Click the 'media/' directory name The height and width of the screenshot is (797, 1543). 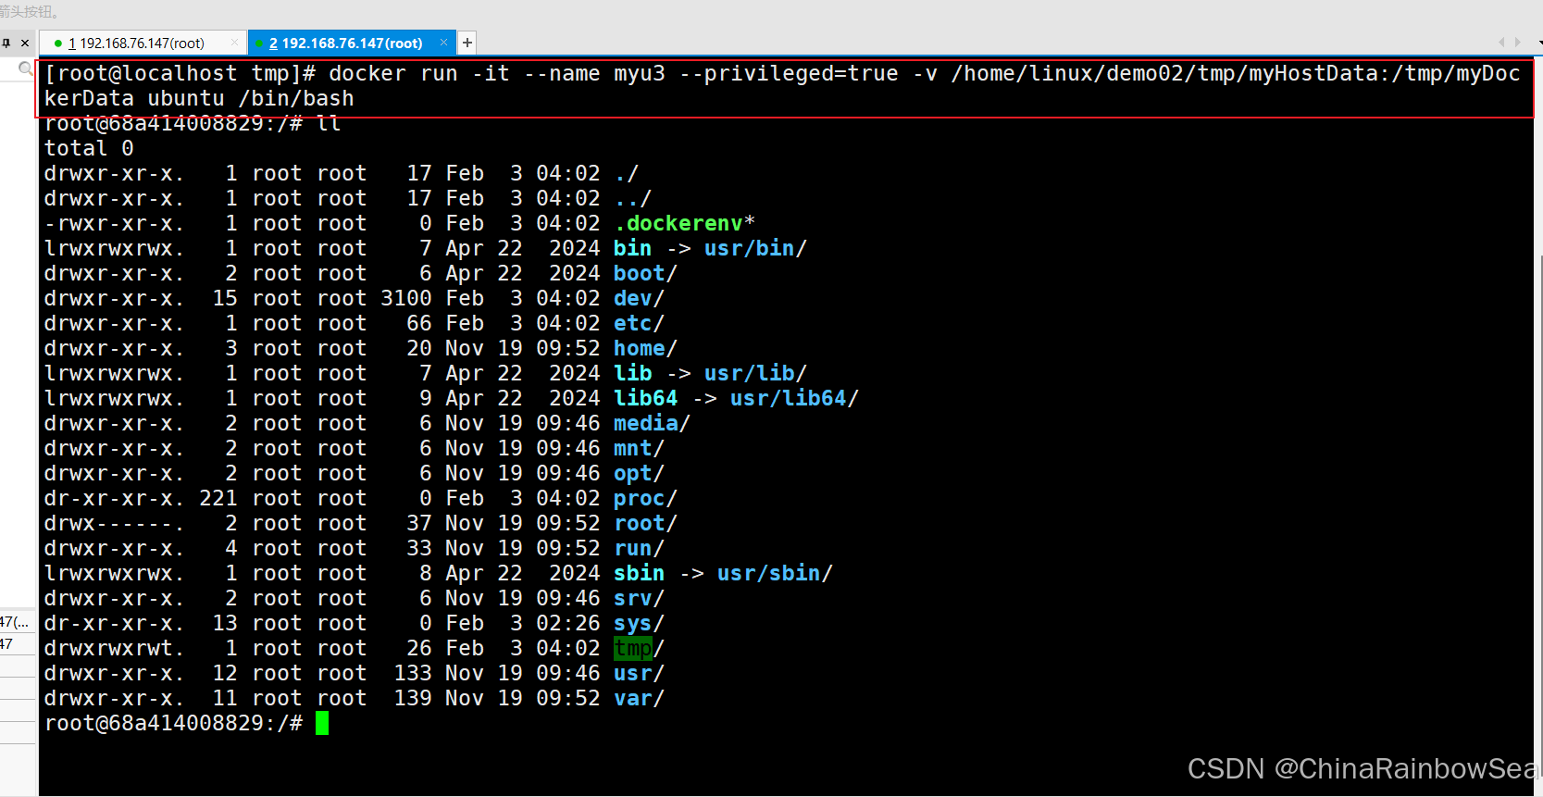652,423
